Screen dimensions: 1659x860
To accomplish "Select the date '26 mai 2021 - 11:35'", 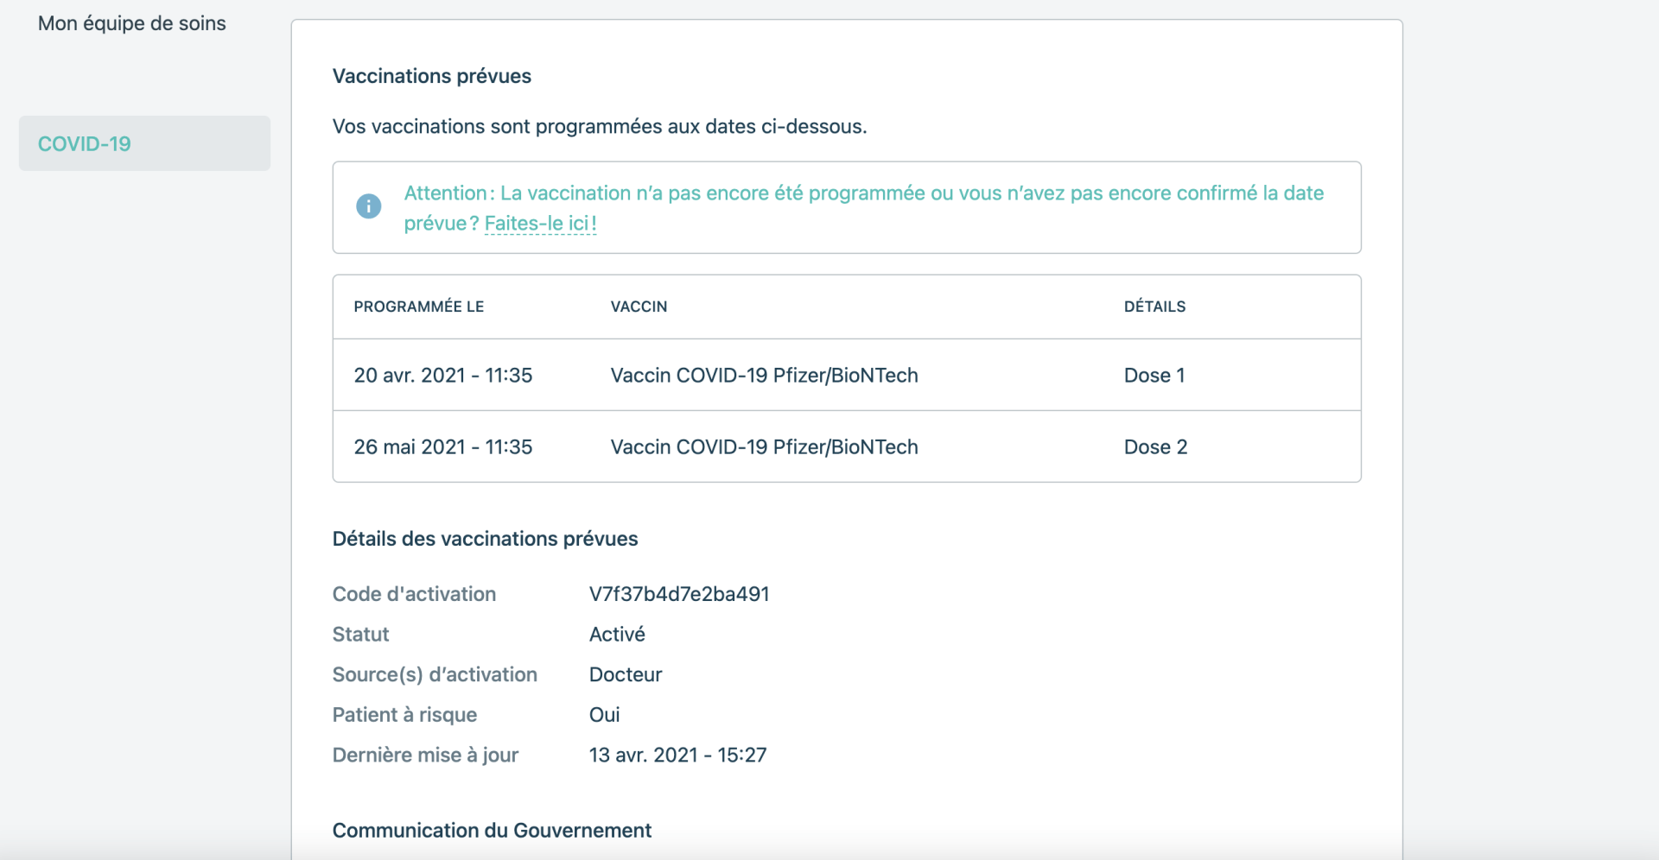I will point(443,446).
